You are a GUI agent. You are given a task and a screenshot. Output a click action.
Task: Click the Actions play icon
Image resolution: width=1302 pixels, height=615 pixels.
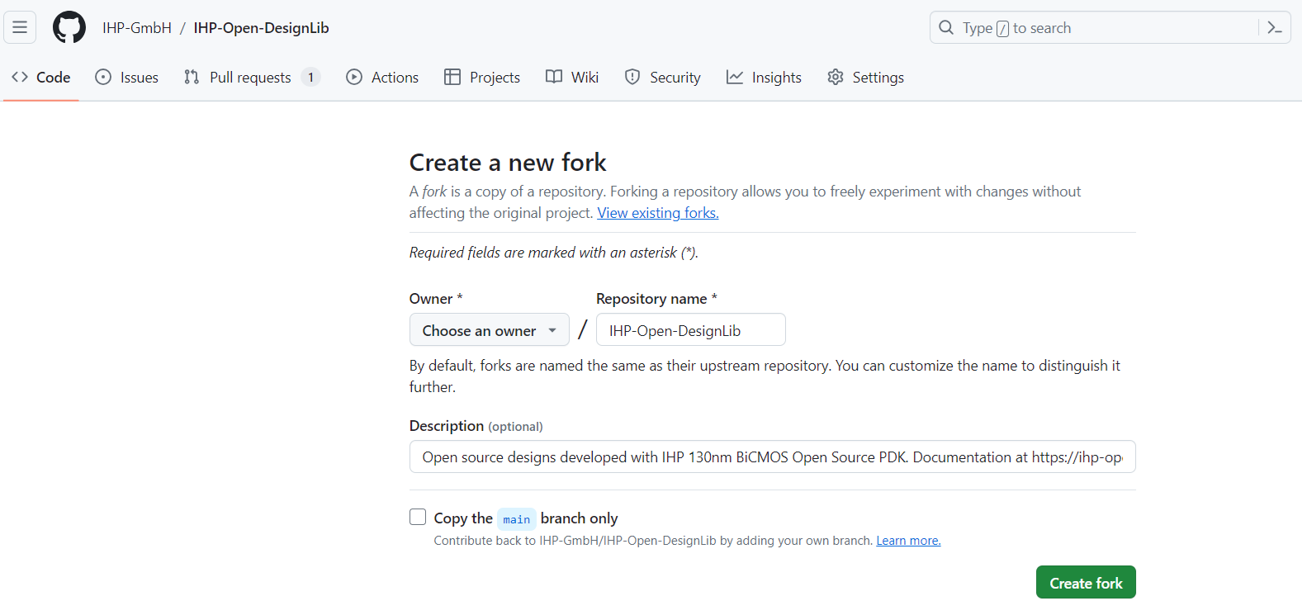point(354,77)
